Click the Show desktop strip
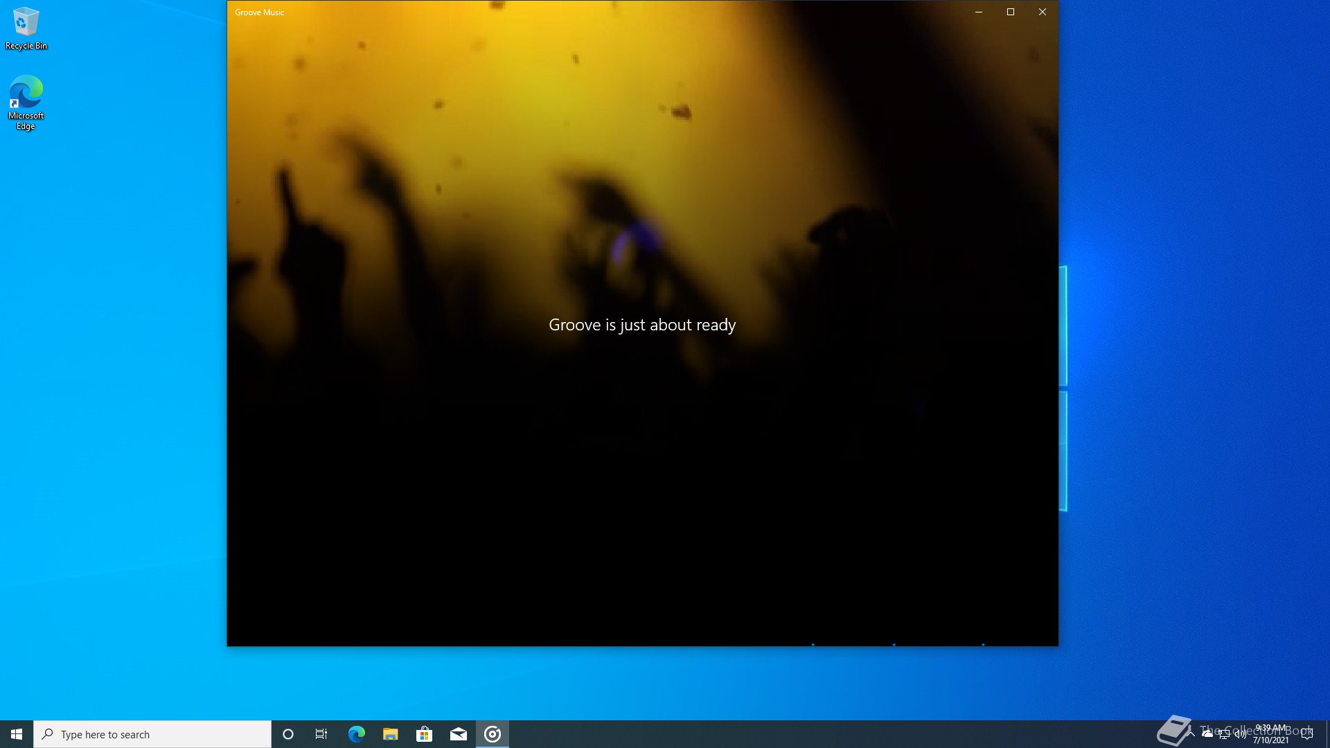The image size is (1330, 748). 1327,734
